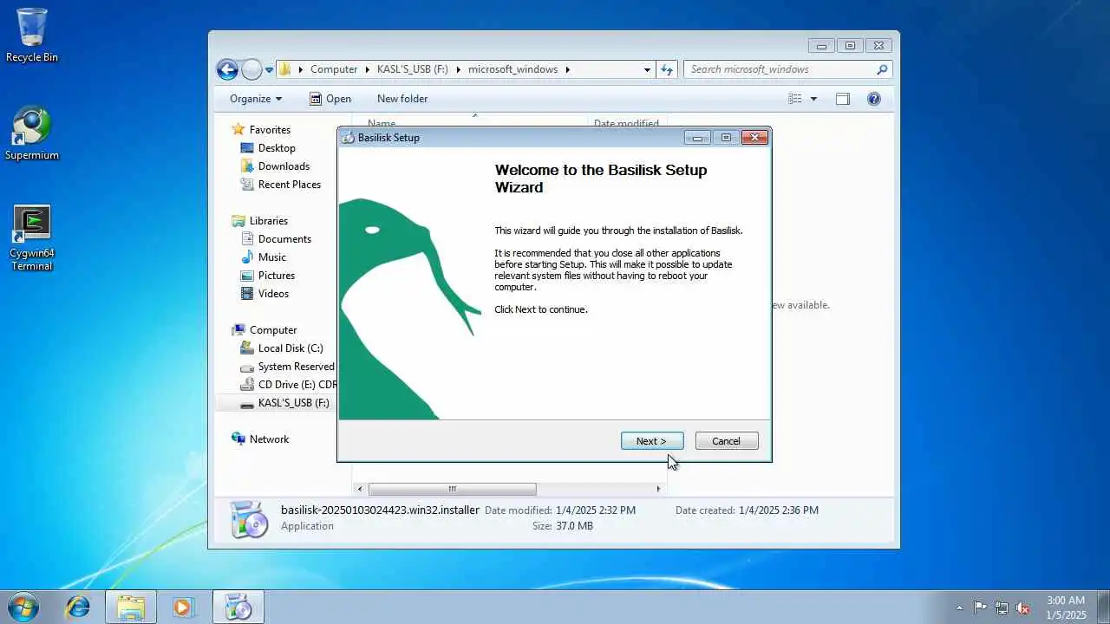The height and width of the screenshot is (624, 1110).
Task: Show hidden system tray icons
Action: tap(959, 608)
